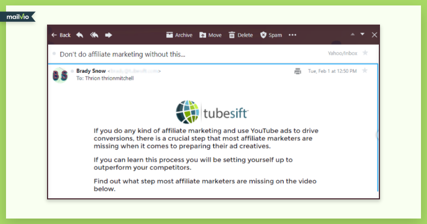The image size is (427, 224).
Task: Delete this email
Action: pos(241,35)
